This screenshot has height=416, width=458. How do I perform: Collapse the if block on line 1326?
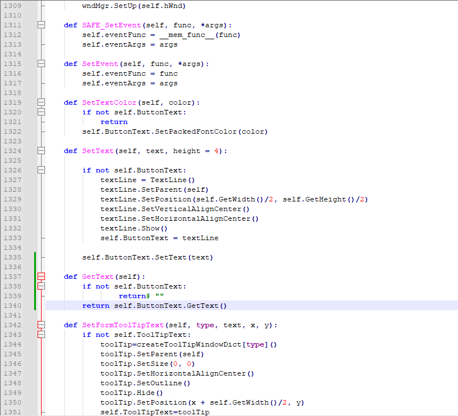click(41, 170)
